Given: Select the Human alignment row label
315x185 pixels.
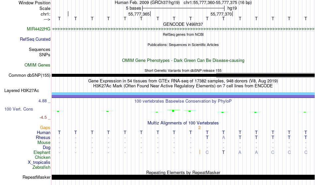Looking at the screenshot, I should [x=43, y=132].
